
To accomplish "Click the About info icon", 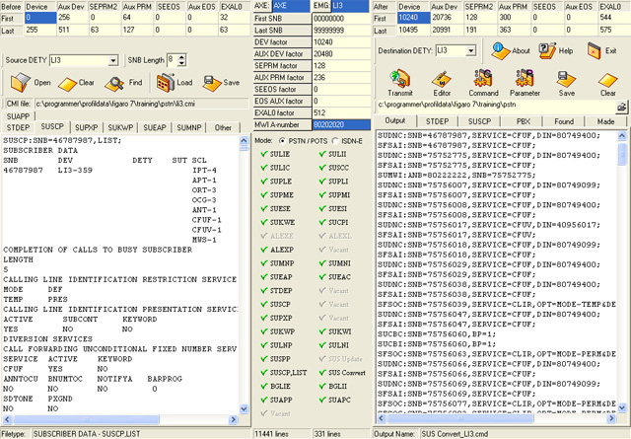I will tap(499, 49).
